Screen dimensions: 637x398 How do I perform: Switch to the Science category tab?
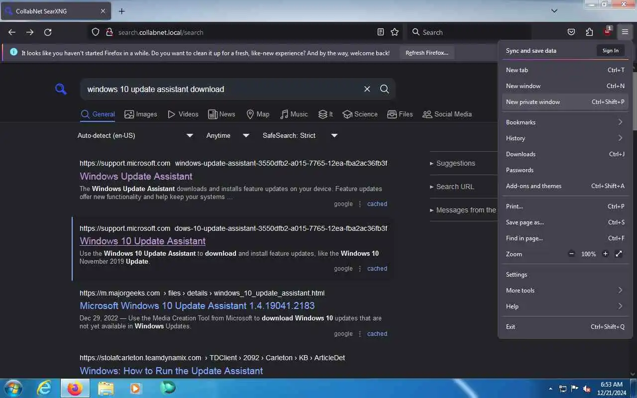point(360,114)
